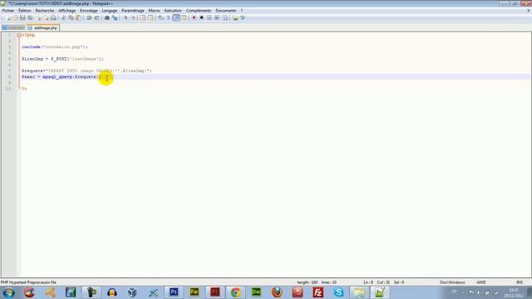The width and height of the screenshot is (532, 299).
Task: Click the Paste toolbar icon
Action: (x=78, y=17)
